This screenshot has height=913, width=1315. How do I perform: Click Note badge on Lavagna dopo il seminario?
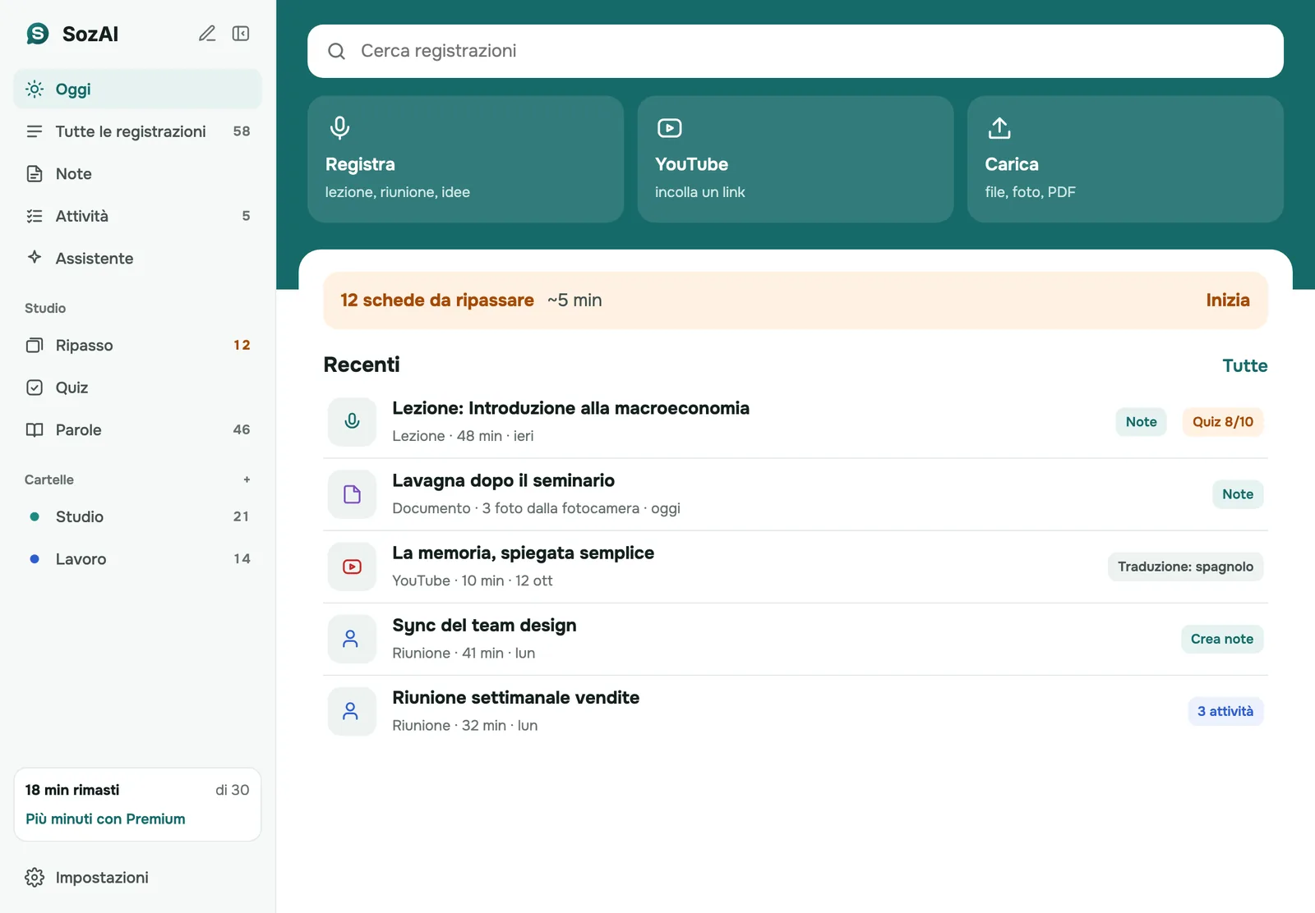[x=1238, y=494]
